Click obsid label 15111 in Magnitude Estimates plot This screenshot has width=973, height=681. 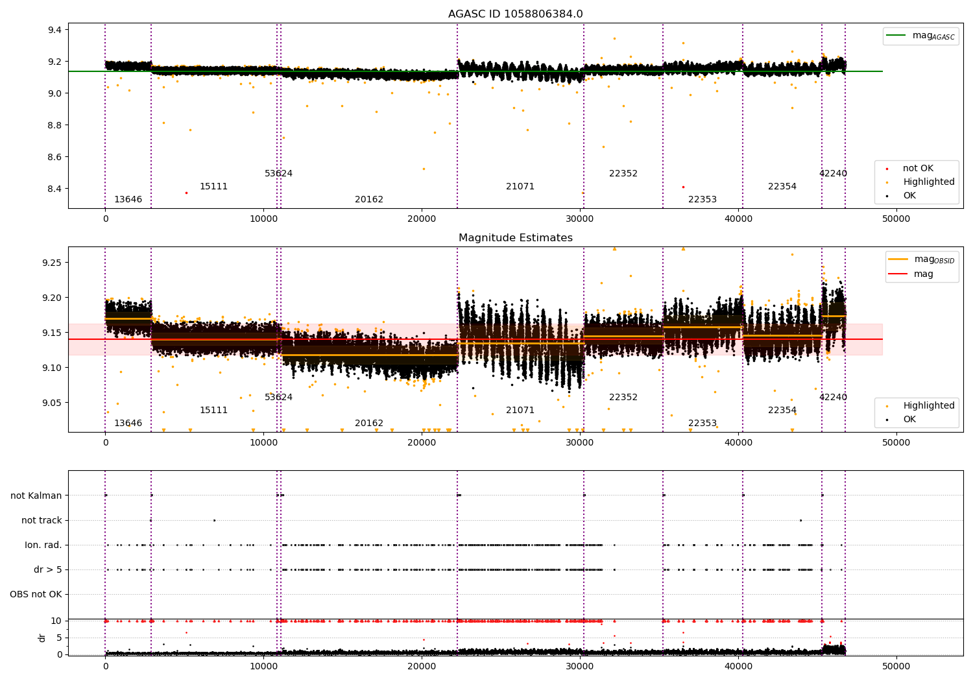pos(213,410)
